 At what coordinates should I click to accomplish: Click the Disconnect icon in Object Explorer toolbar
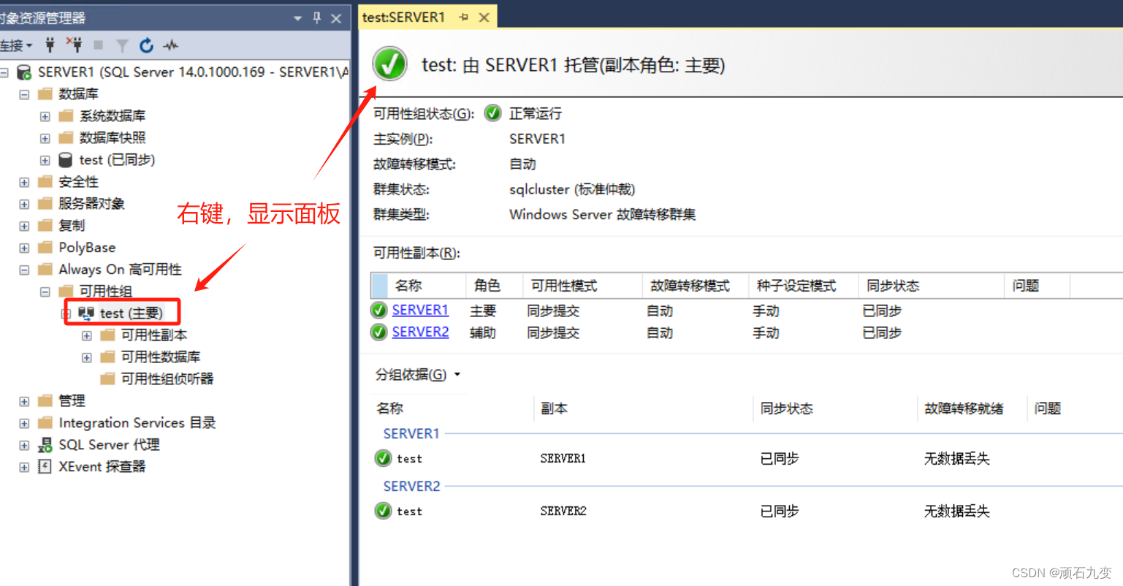pyautogui.click(x=75, y=45)
